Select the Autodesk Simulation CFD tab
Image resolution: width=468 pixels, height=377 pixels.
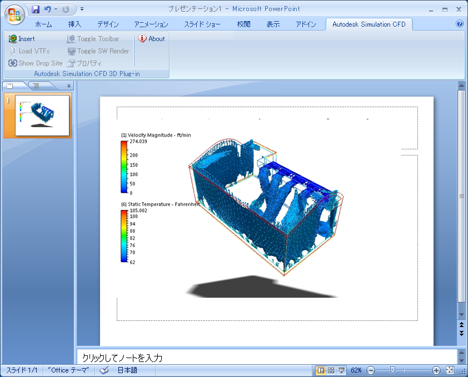click(369, 24)
